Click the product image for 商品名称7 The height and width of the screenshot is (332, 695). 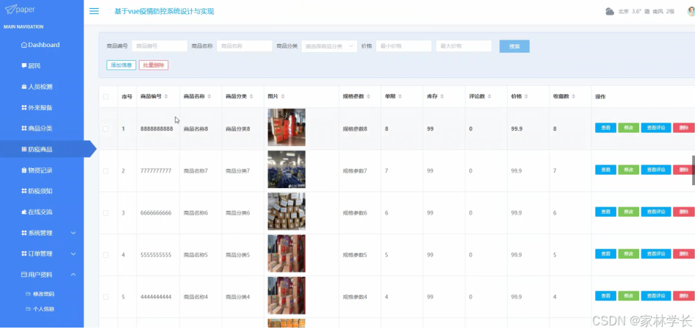click(287, 170)
